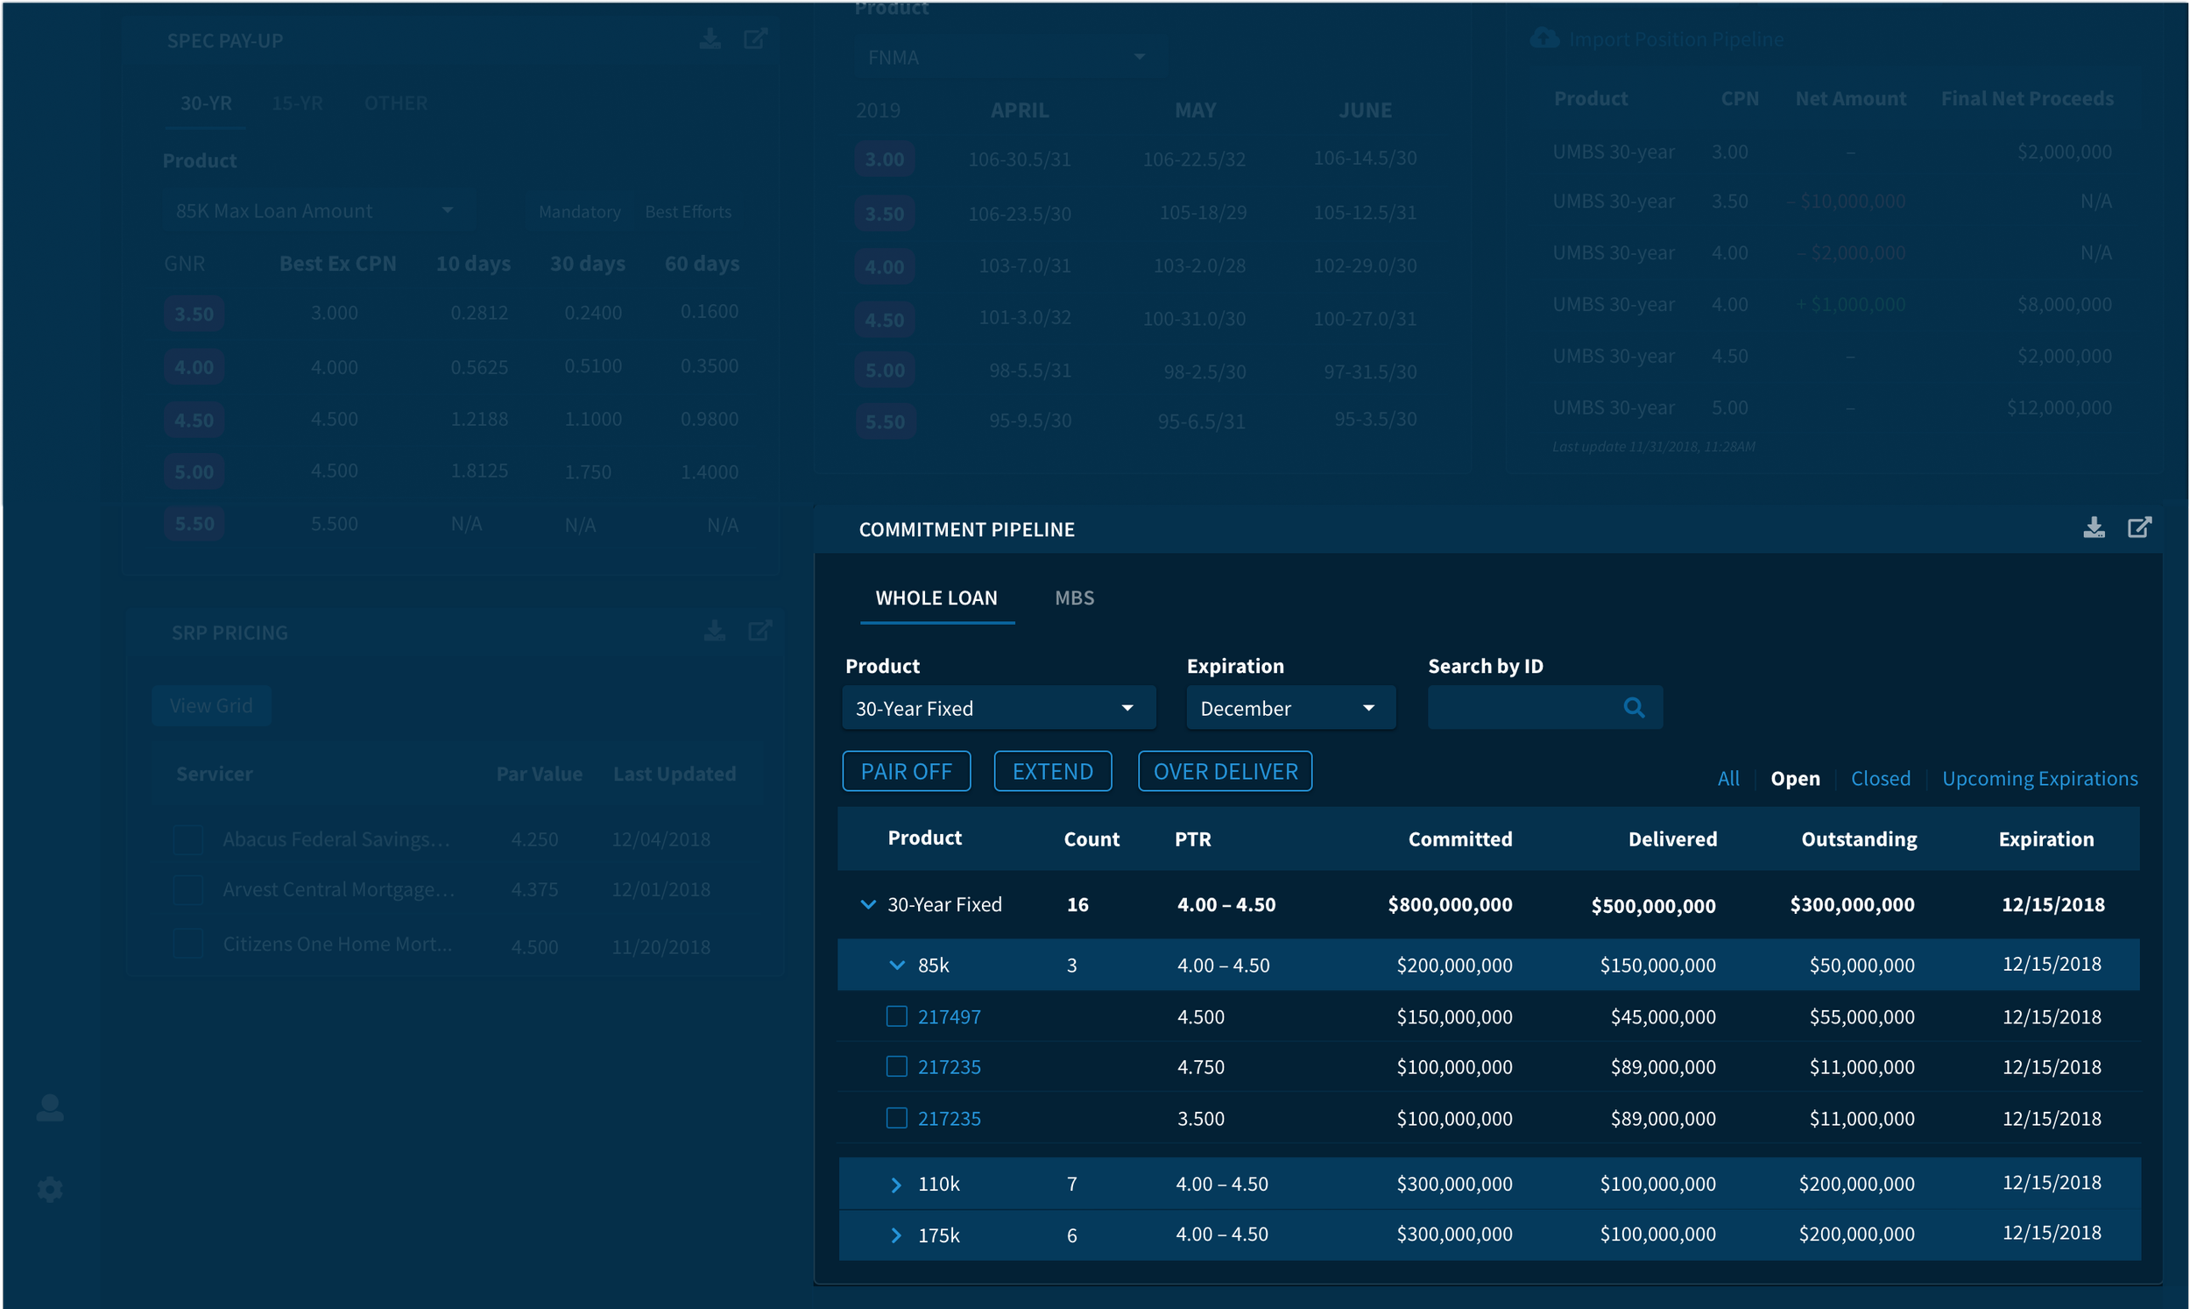Open user profile icon in sidebar
Screen dimensions: 2190x1309
point(50,1107)
